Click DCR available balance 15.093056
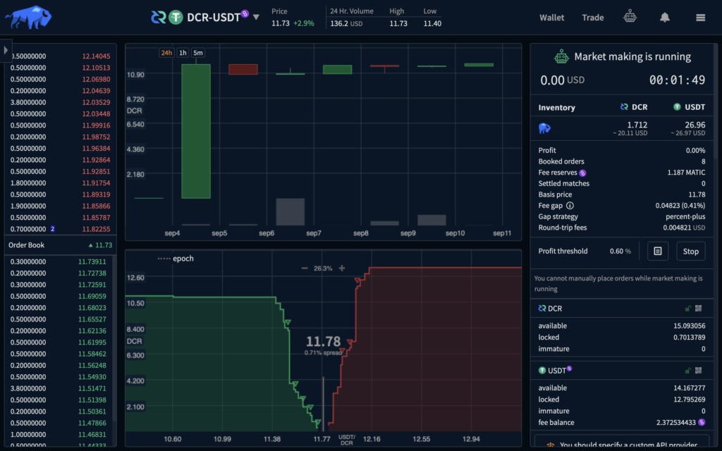Screen dimensions: 722x451 [x=690, y=326]
